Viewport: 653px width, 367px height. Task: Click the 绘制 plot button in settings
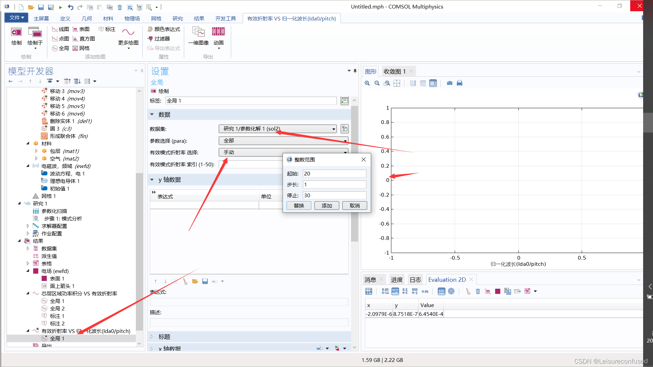[x=160, y=91]
